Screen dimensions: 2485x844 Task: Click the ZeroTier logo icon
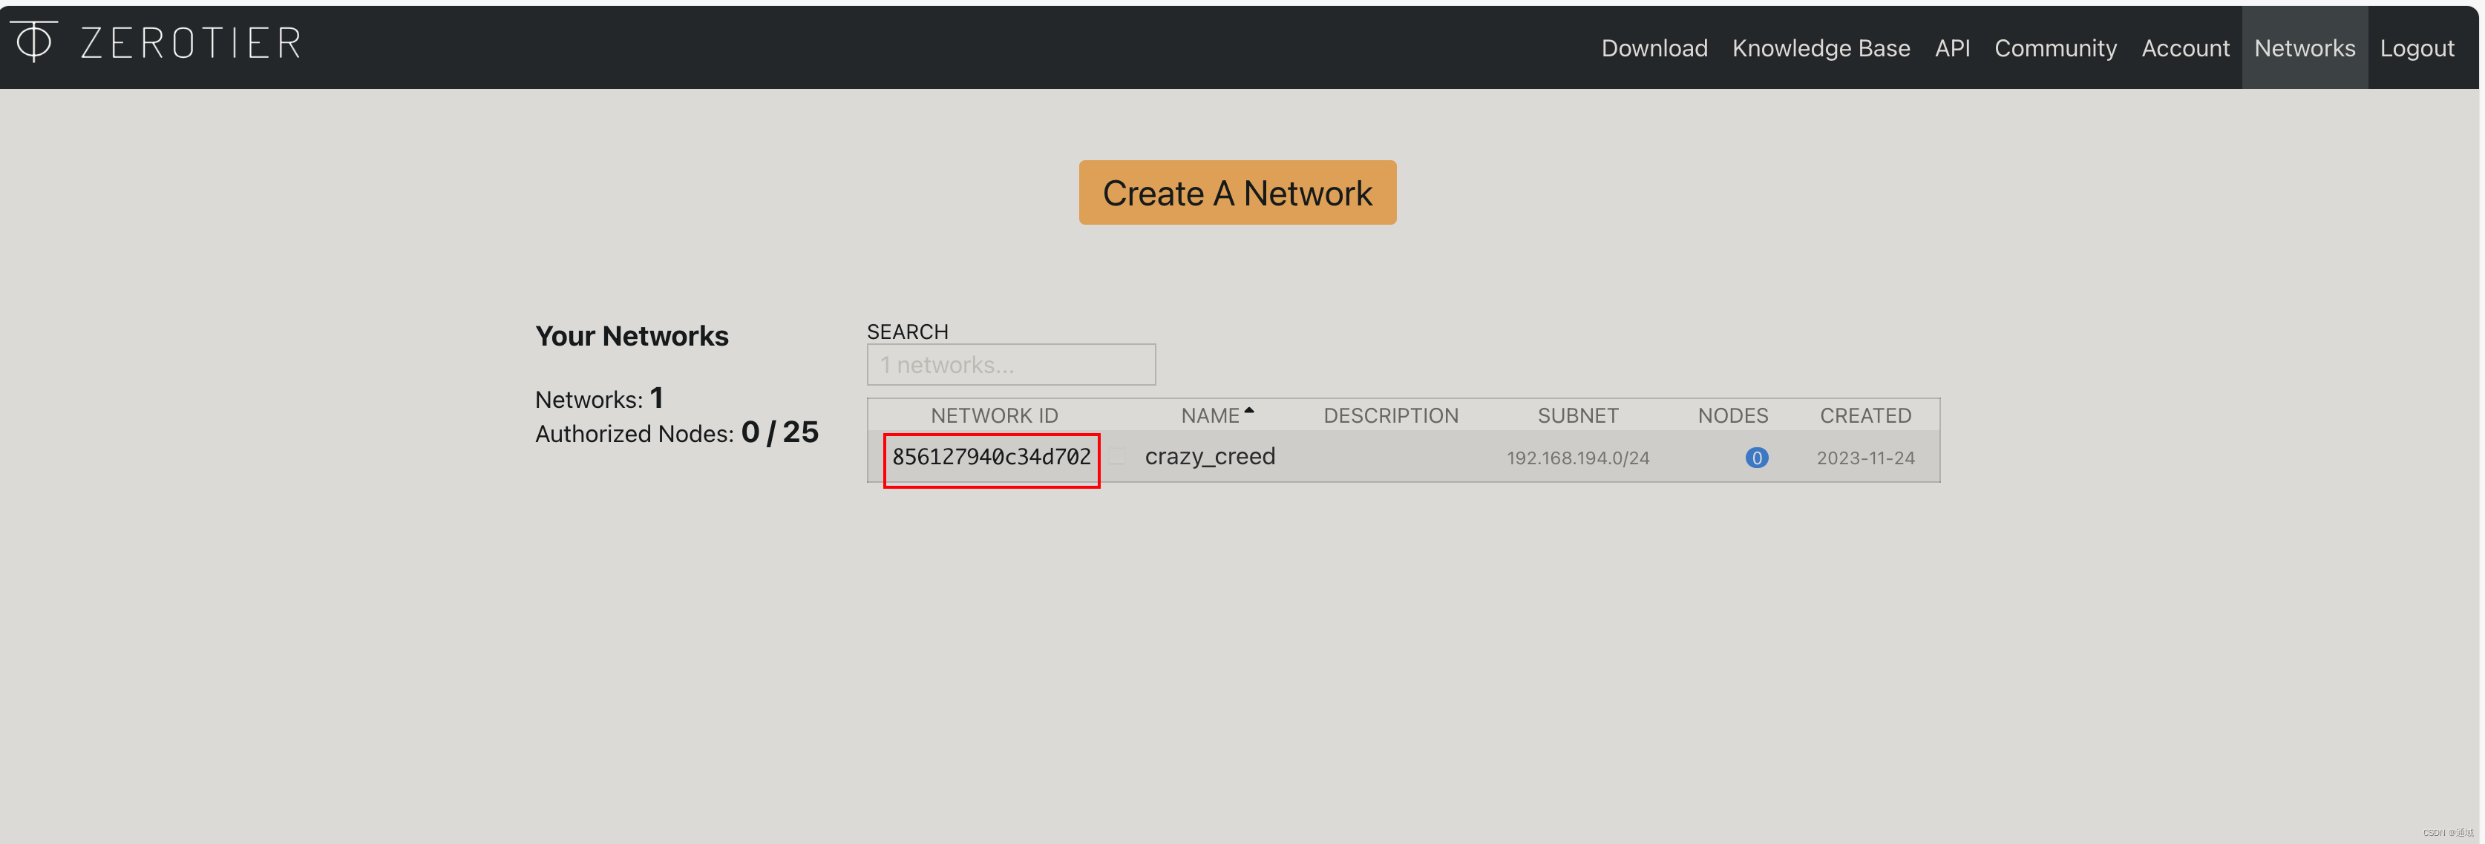coord(35,42)
